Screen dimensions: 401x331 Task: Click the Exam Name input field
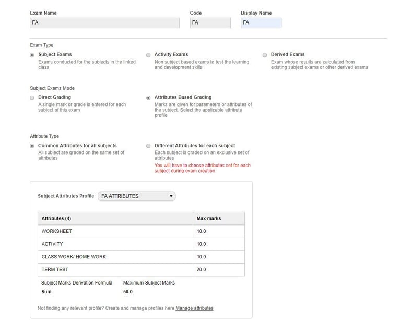[104, 23]
